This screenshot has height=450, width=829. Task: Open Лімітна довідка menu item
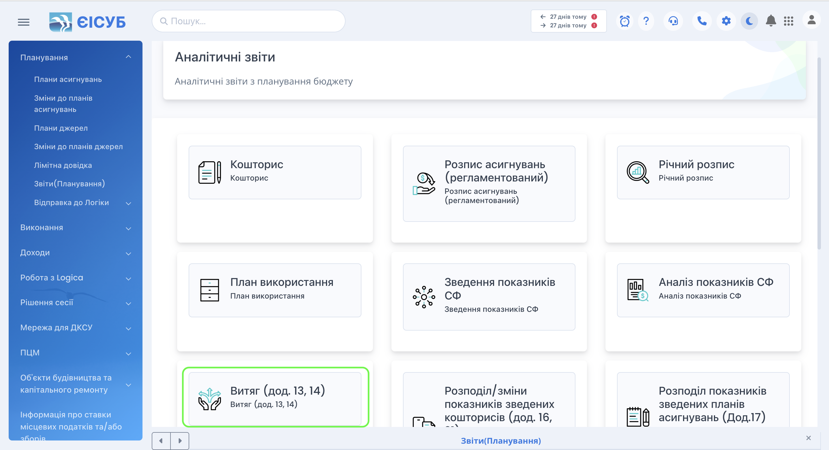(63, 165)
